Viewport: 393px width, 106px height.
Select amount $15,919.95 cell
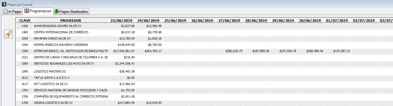pyautogui.click(x=149, y=103)
